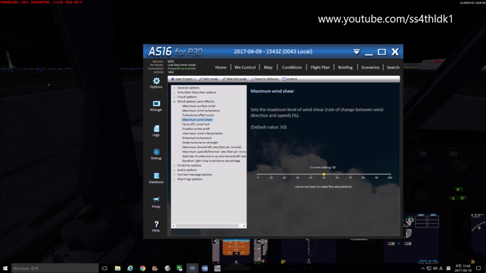Open the Scenarios tab
Screen dimensions: 486x273
[370, 67]
